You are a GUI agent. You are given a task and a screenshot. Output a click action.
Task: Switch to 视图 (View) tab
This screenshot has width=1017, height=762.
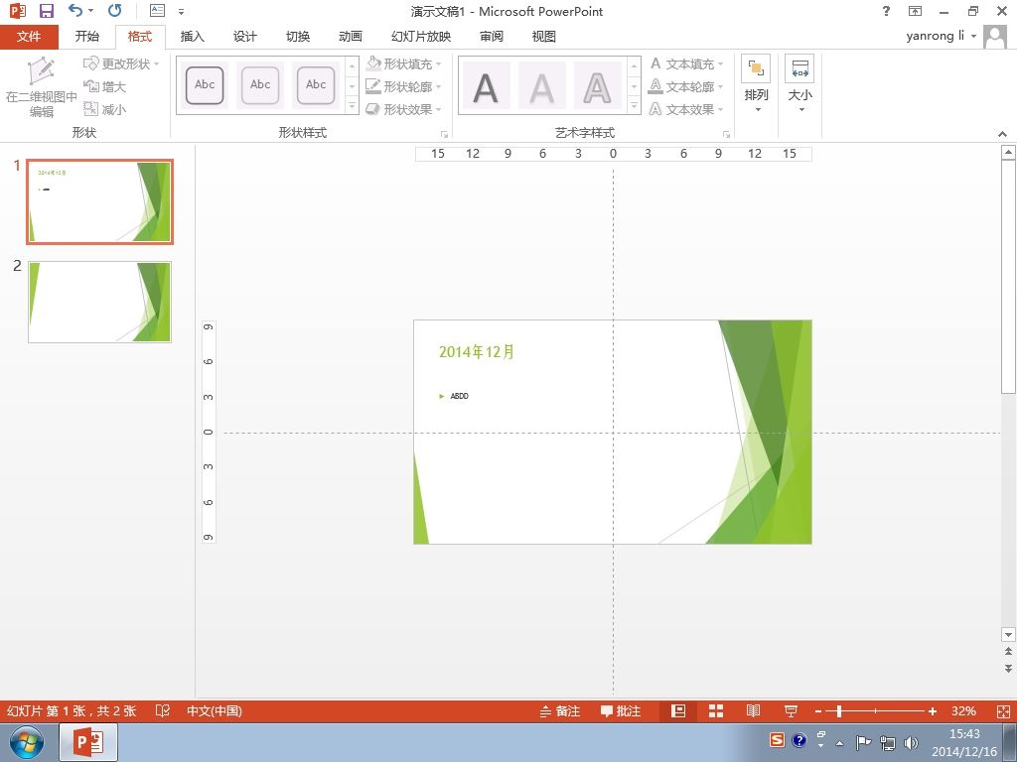543,37
